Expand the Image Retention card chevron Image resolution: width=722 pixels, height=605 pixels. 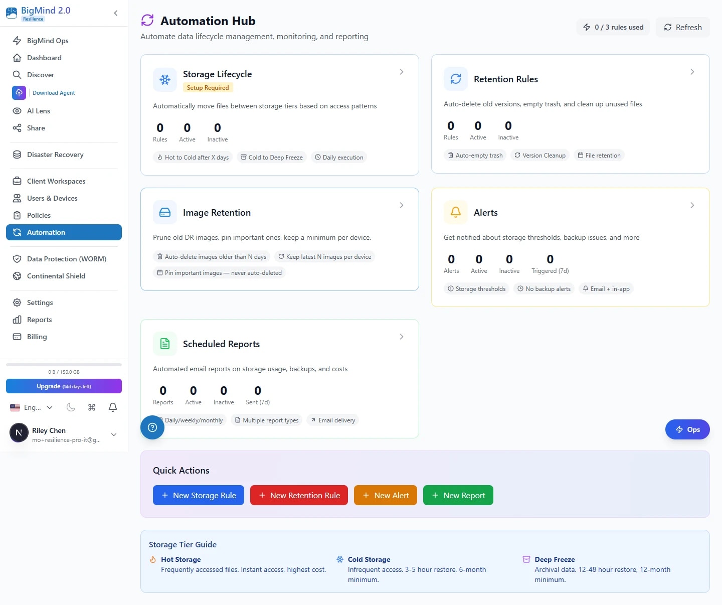[402, 205]
